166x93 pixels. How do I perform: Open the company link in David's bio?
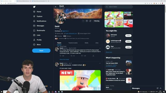coord(65,31)
